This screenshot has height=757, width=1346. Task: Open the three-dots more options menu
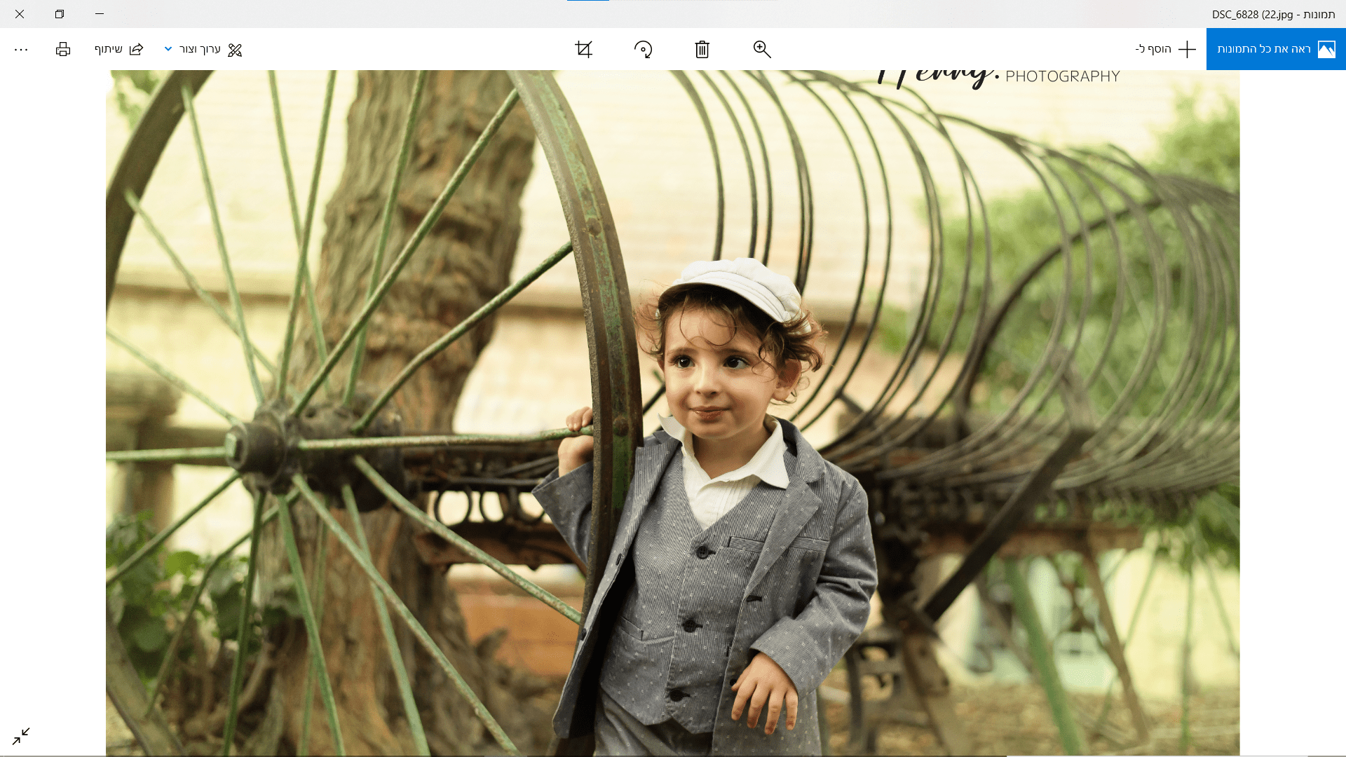pyautogui.click(x=21, y=49)
